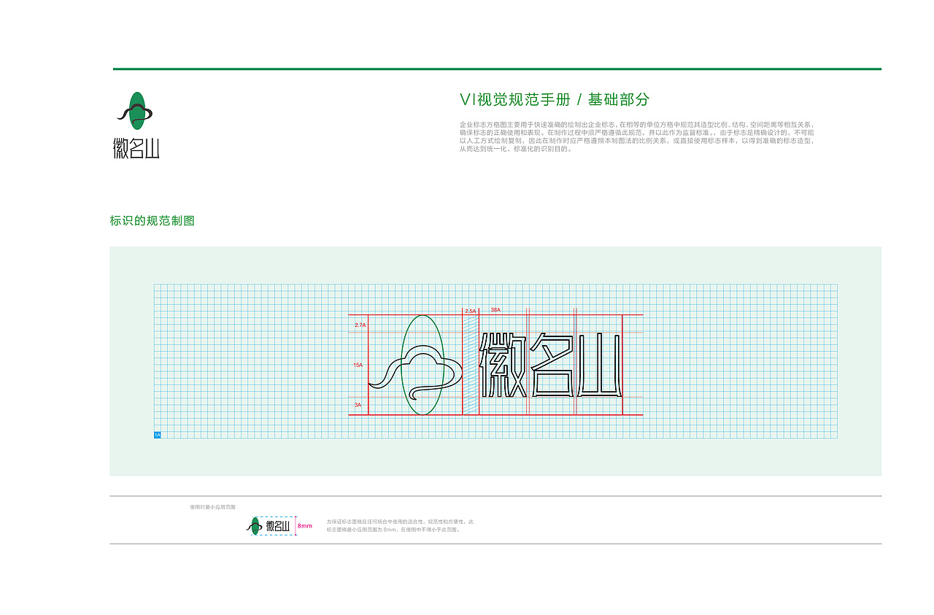
Task: Toggle the 2.7A dimension label
Action: click(360, 325)
